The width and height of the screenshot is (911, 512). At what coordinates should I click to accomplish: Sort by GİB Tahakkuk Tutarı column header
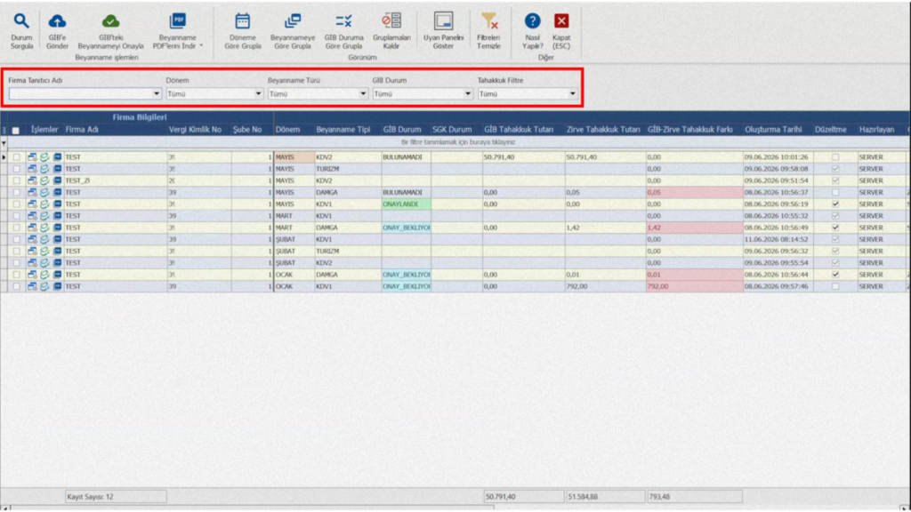pyautogui.click(x=519, y=130)
